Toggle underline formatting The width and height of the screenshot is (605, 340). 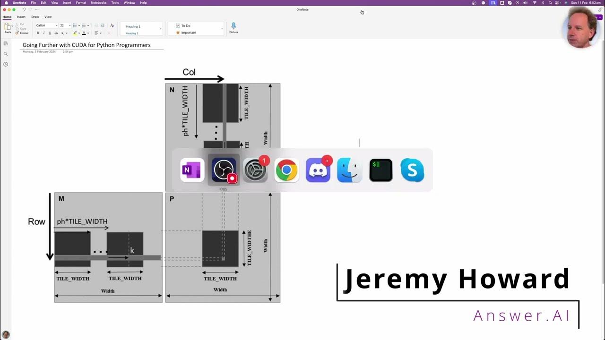tap(49, 33)
